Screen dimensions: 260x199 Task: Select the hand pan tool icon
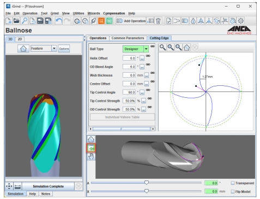point(91,156)
